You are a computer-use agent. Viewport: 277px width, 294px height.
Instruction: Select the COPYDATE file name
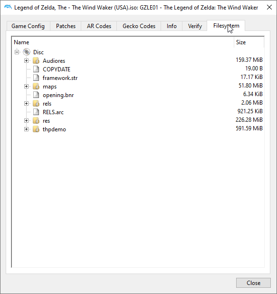[x=57, y=69]
